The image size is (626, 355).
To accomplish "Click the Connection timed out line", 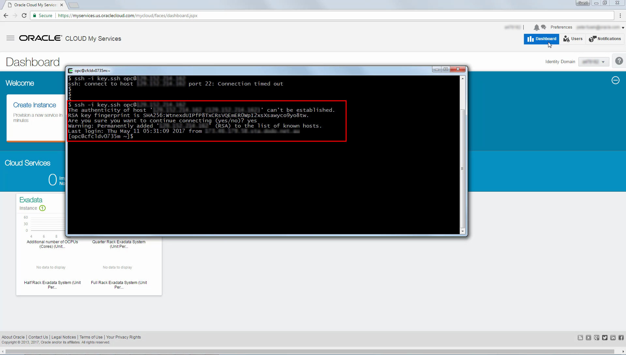I will pyautogui.click(x=175, y=84).
